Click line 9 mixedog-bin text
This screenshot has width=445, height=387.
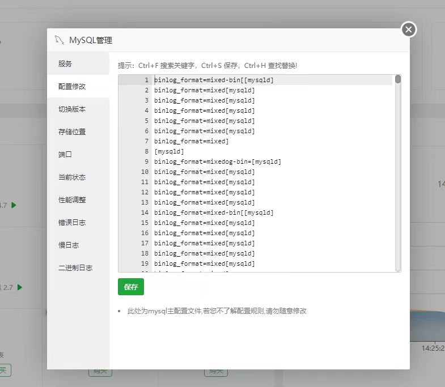click(x=217, y=161)
